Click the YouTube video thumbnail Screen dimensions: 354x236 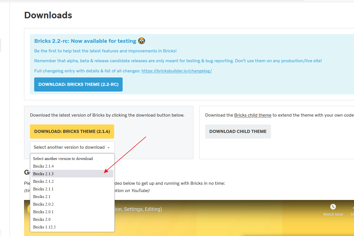226,220
